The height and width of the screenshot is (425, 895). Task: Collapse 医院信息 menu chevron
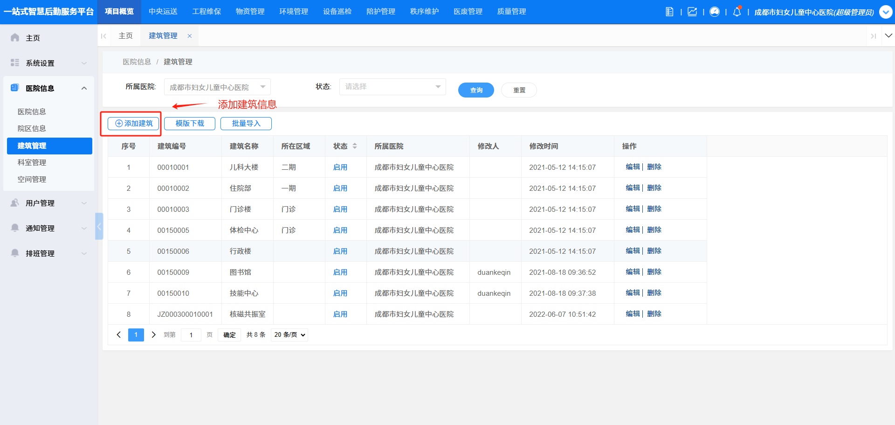(84, 88)
